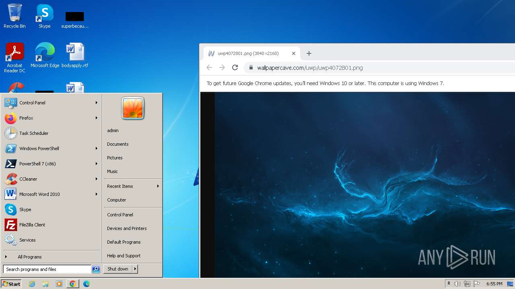Launch the Microsoft Edge desktop shortcut

(x=45, y=55)
